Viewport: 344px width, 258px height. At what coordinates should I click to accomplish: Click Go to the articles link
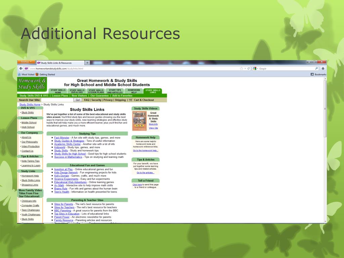[145, 173]
